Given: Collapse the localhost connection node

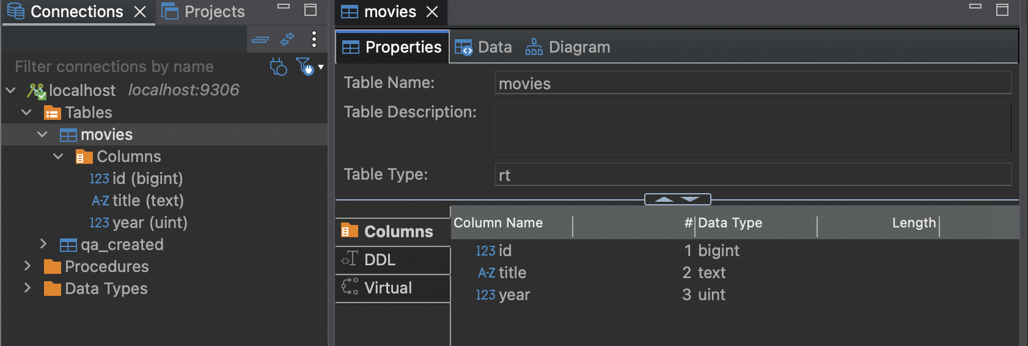Looking at the screenshot, I should coord(10,90).
